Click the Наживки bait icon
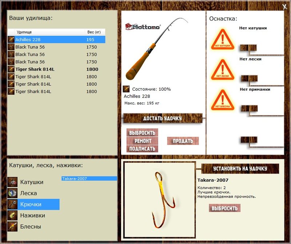The width and height of the screenshot is (291, 244). [12, 215]
